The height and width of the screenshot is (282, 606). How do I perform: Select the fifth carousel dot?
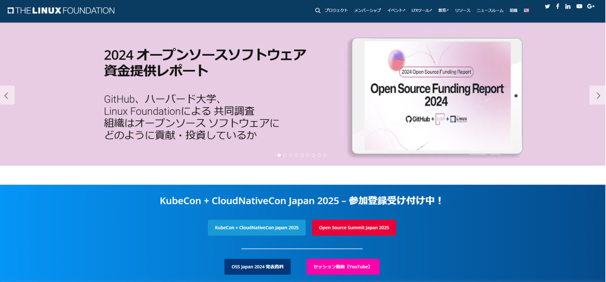click(302, 155)
